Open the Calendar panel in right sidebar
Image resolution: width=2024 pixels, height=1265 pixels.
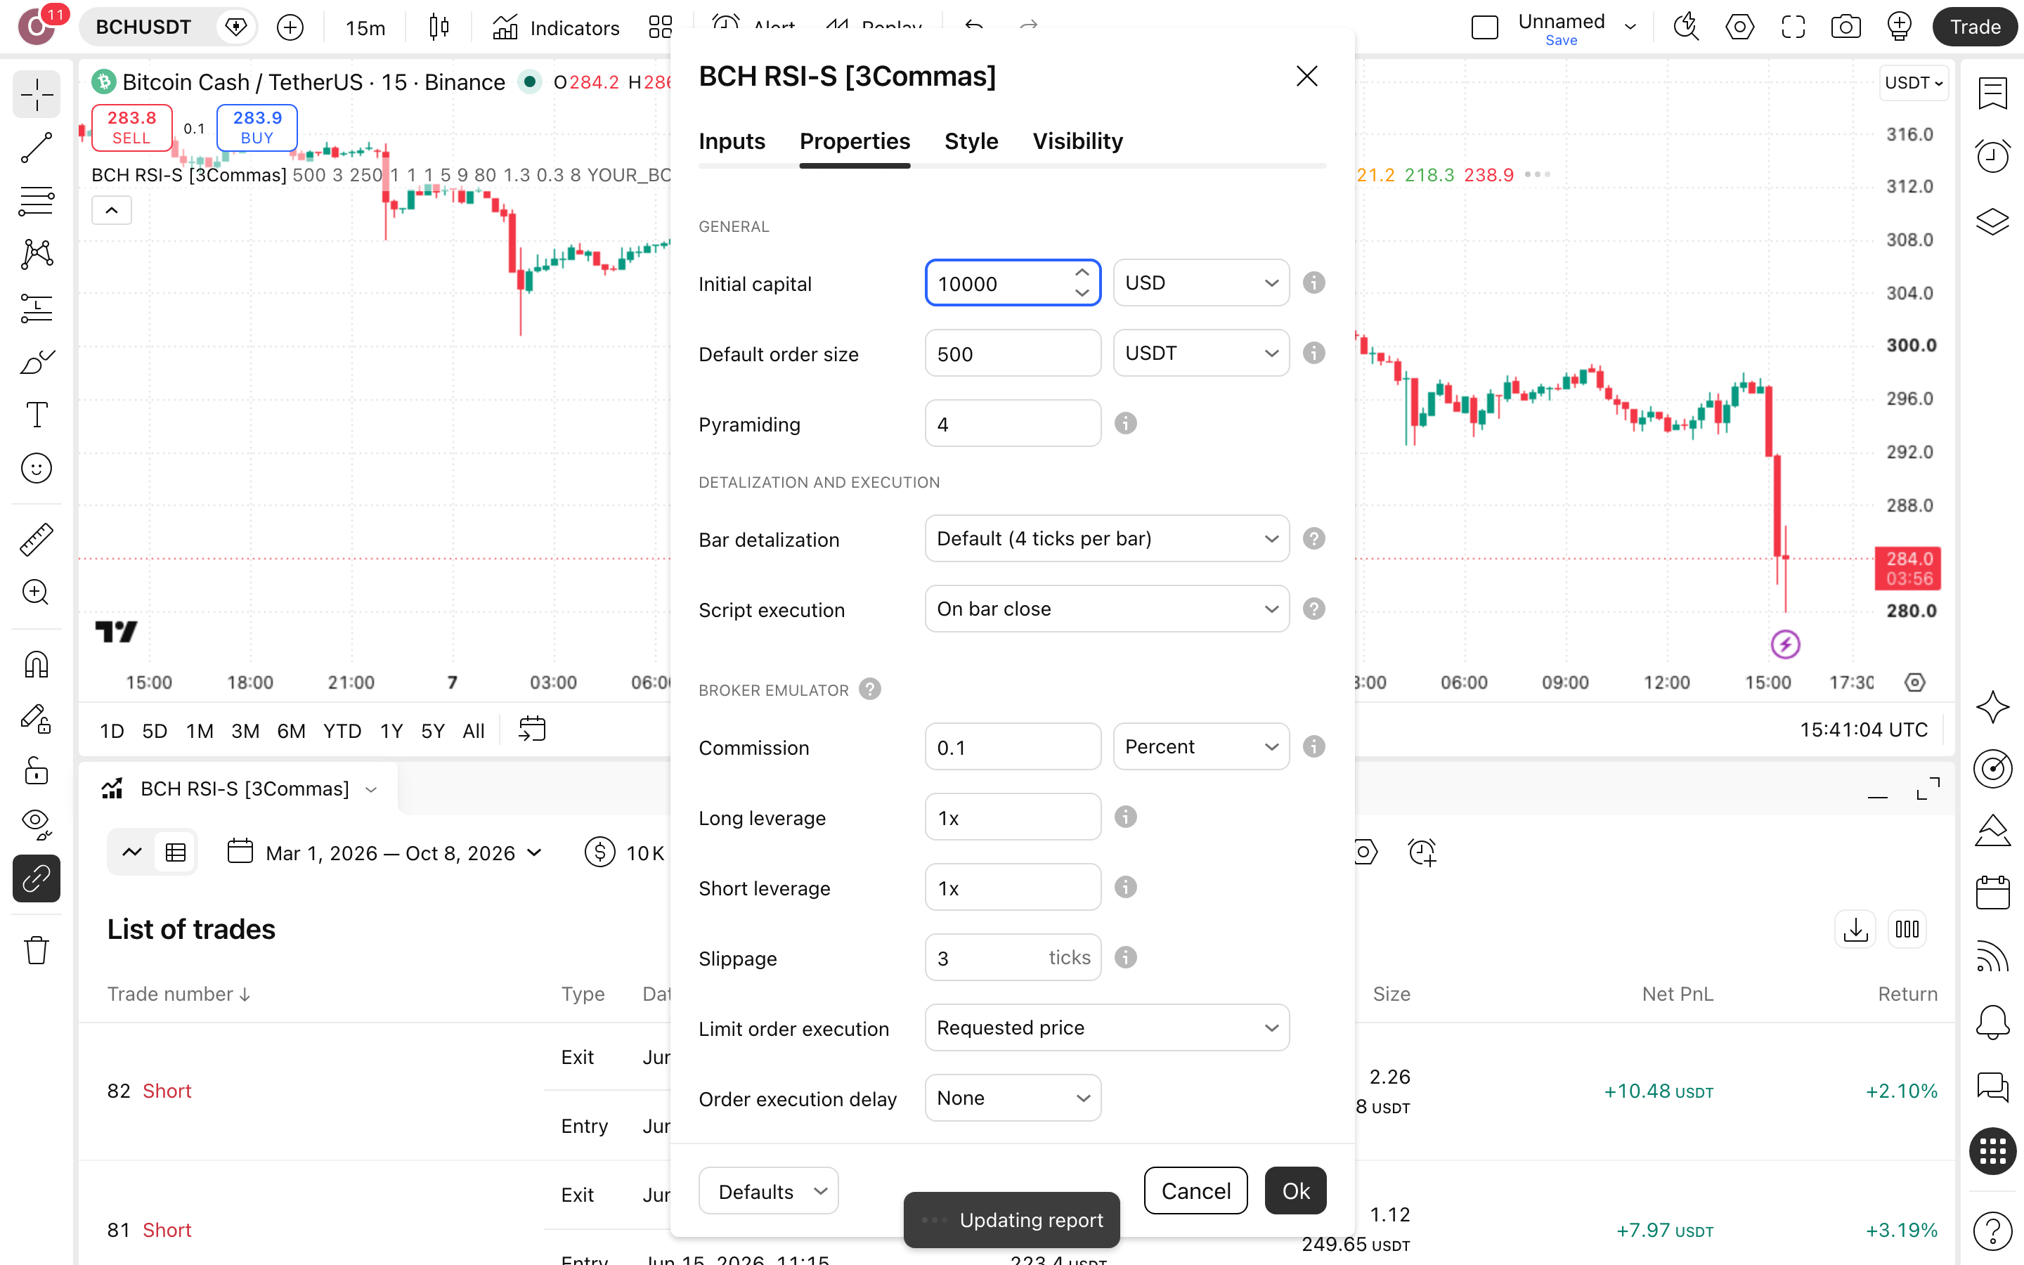(1992, 892)
